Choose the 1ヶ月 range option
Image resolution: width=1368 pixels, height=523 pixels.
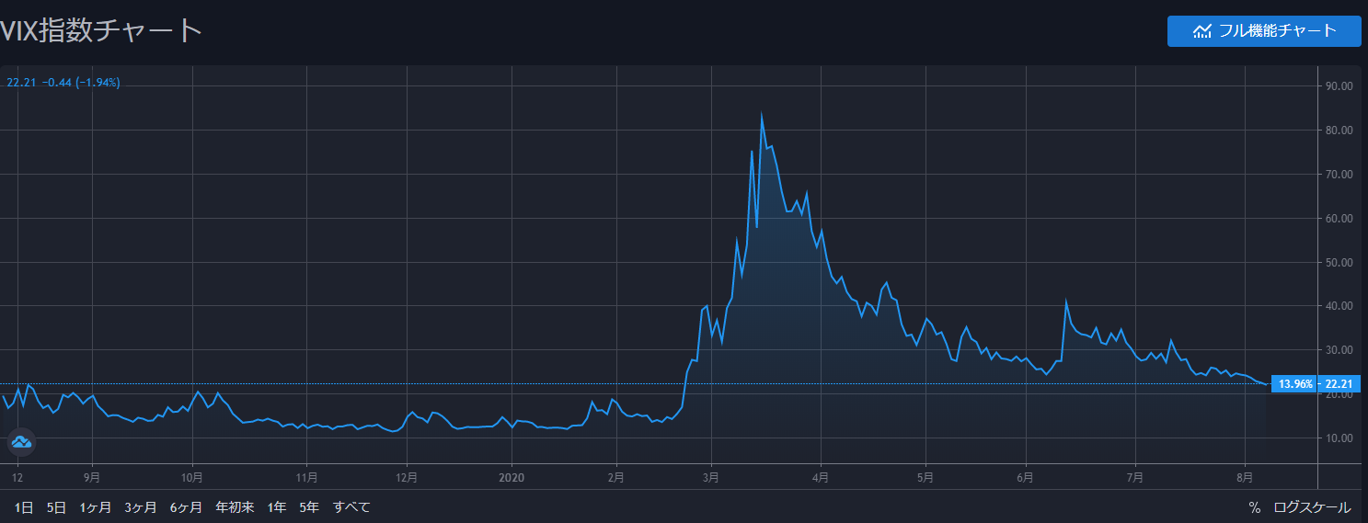(x=95, y=507)
